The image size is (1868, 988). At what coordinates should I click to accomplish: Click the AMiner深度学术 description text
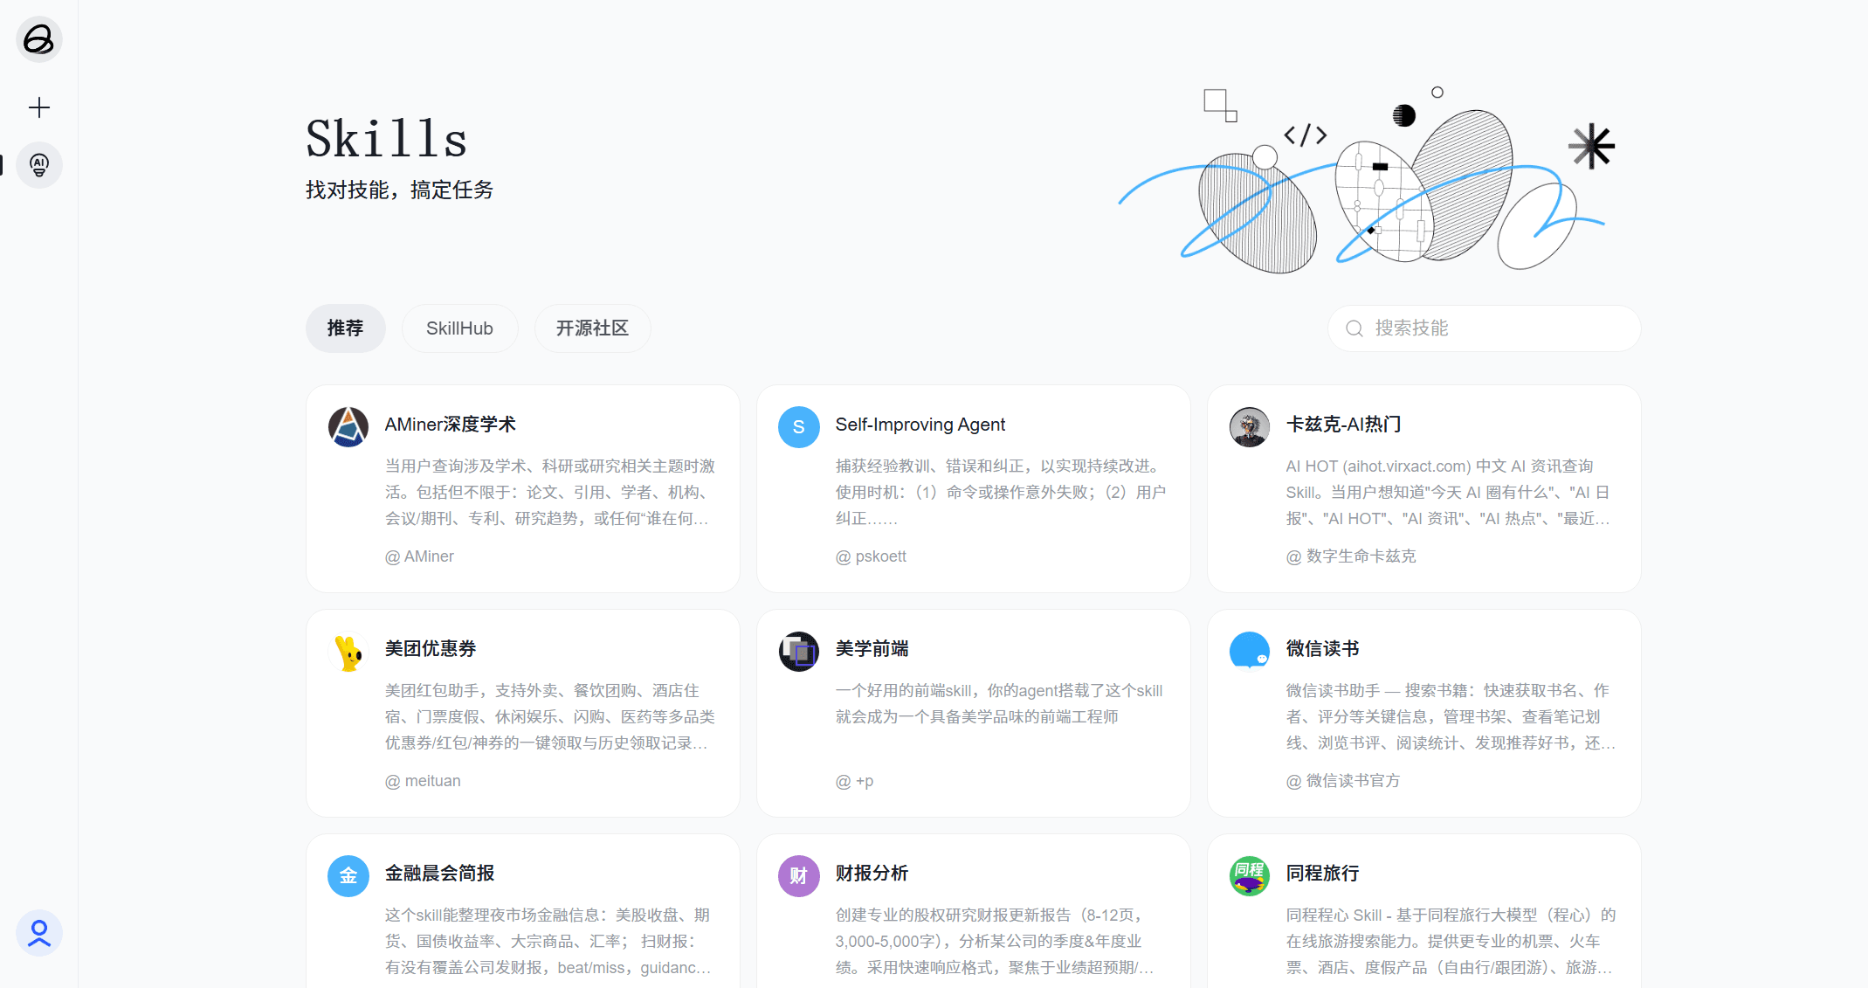pos(550,493)
